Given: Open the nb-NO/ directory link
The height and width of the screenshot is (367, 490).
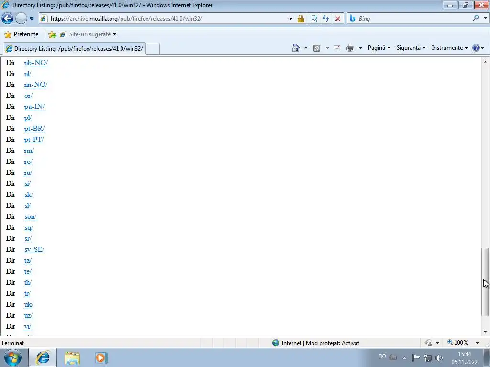Looking at the screenshot, I should 36,63.
